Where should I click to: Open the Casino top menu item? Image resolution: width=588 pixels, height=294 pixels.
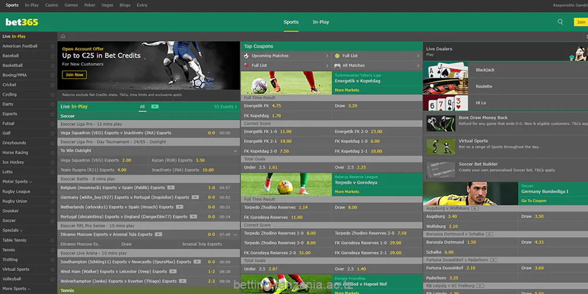51,5
